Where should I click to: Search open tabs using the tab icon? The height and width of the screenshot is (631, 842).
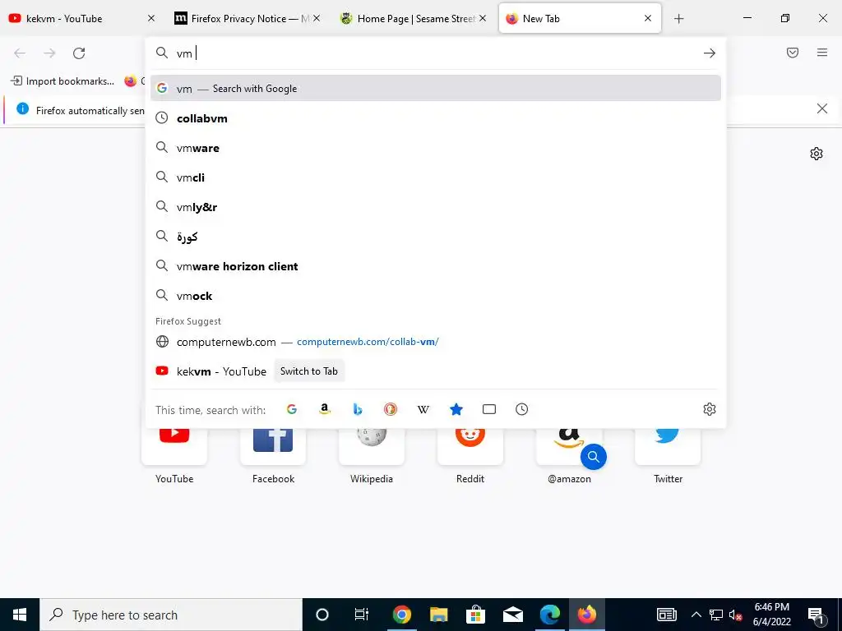pos(489,409)
